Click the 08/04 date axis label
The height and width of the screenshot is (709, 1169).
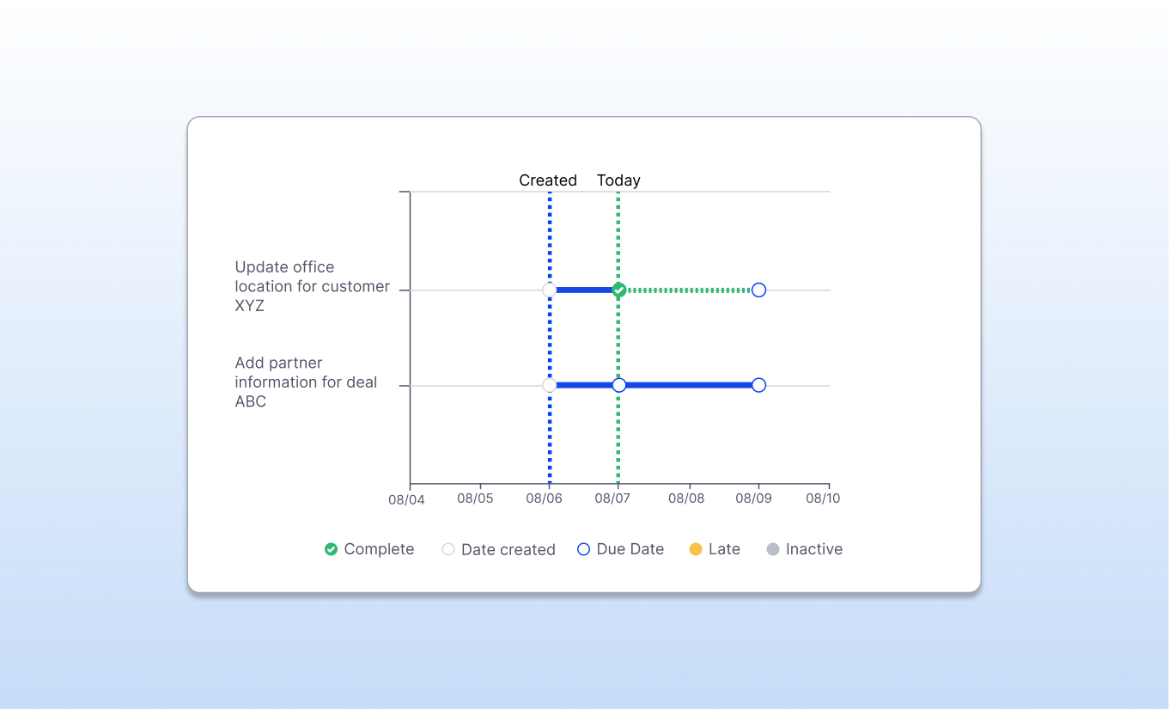coord(406,498)
